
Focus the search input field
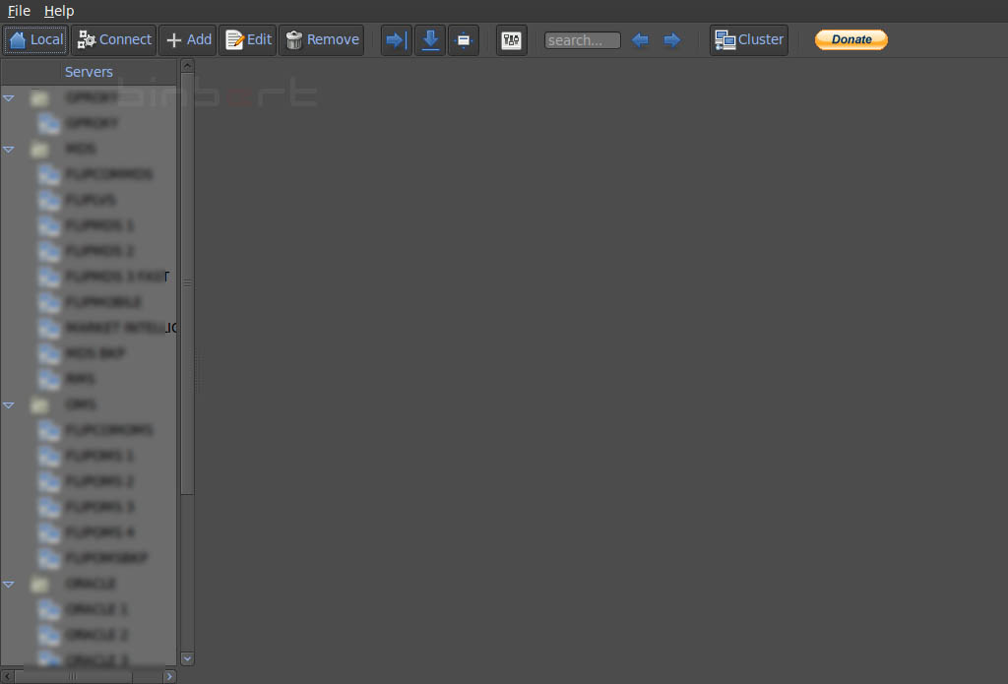583,39
